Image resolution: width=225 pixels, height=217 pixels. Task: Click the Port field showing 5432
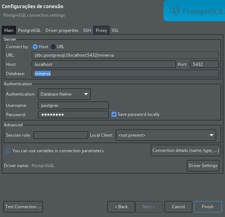click(x=204, y=64)
